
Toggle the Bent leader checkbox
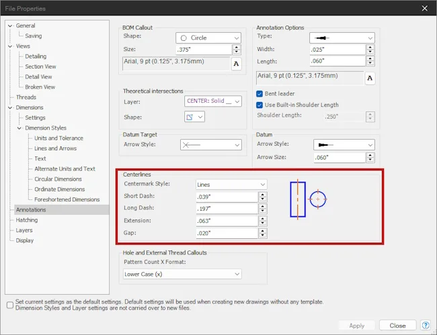[260, 94]
